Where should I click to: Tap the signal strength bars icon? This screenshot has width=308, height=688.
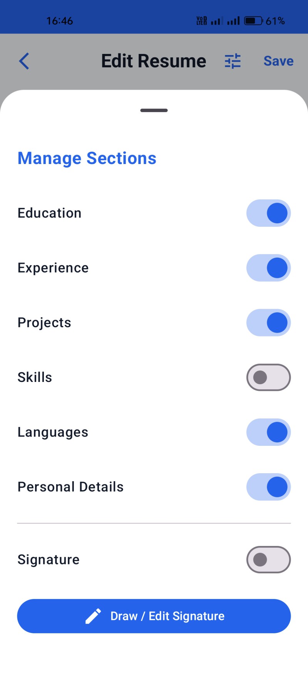(233, 21)
